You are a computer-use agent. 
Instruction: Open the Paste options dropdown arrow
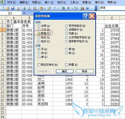click(45, 8)
